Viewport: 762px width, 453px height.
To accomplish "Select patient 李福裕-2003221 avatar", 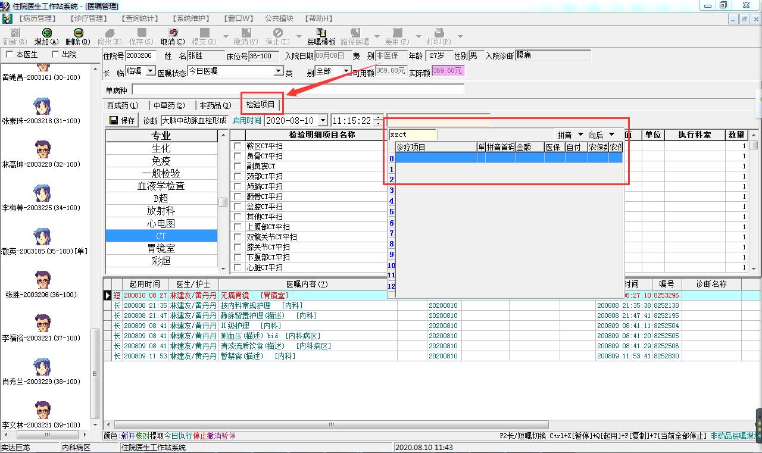I will tap(42, 323).
